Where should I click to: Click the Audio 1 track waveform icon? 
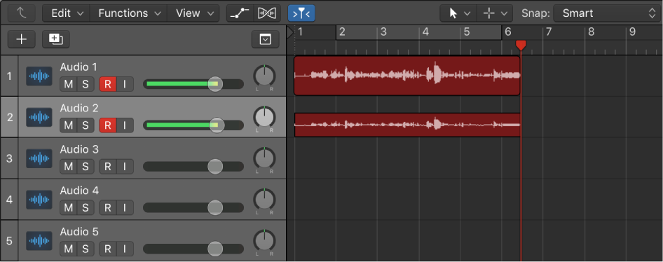click(39, 76)
